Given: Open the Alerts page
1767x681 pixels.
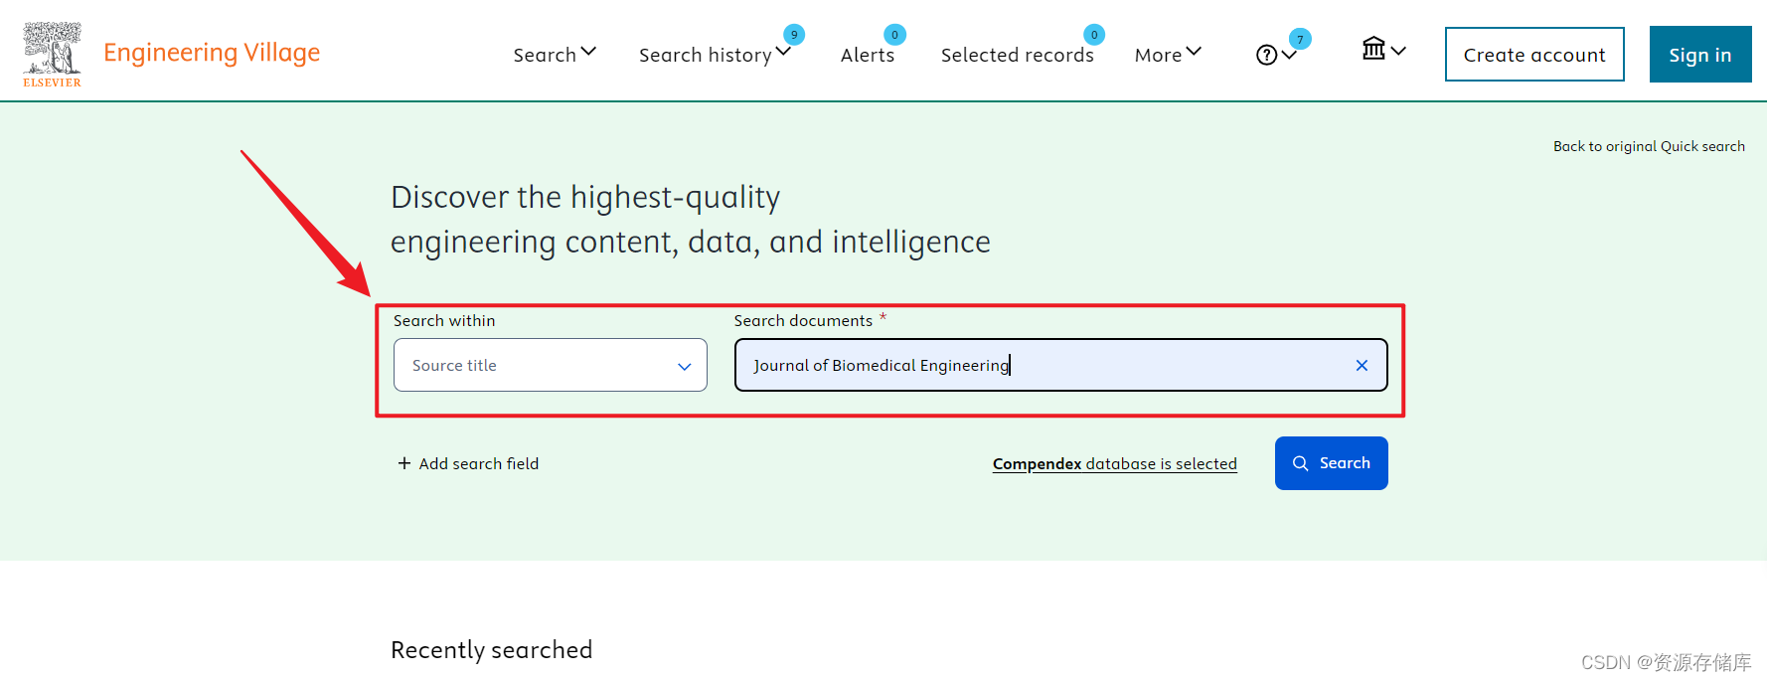Looking at the screenshot, I should 868,55.
